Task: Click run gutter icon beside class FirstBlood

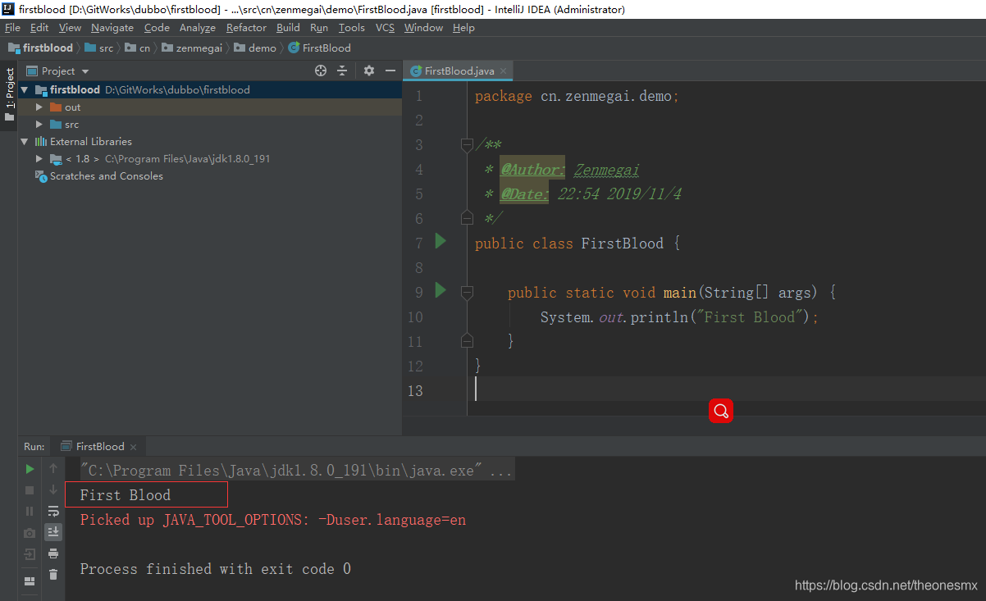Action: click(441, 241)
